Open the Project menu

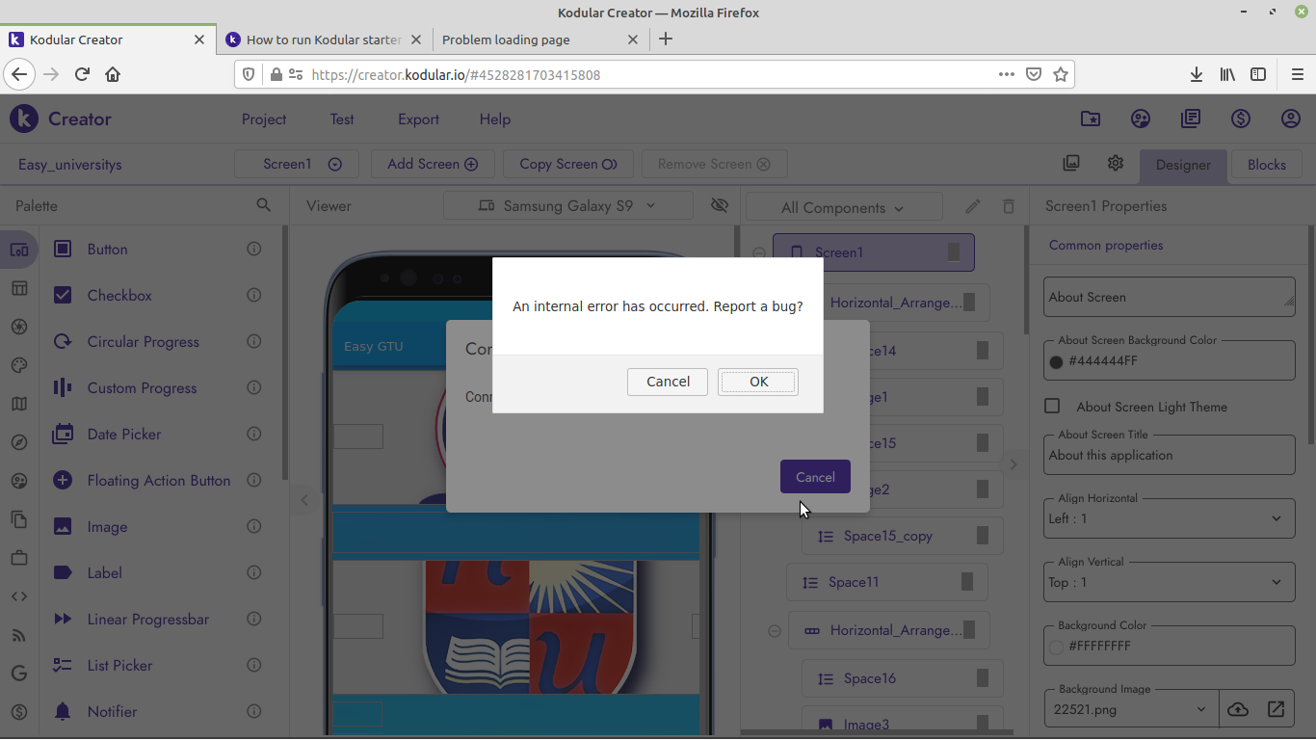click(x=264, y=119)
